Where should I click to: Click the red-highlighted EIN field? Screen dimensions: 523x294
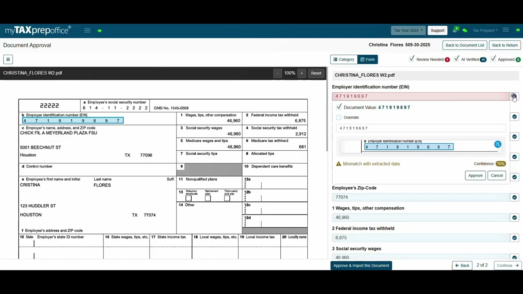tap(421, 96)
